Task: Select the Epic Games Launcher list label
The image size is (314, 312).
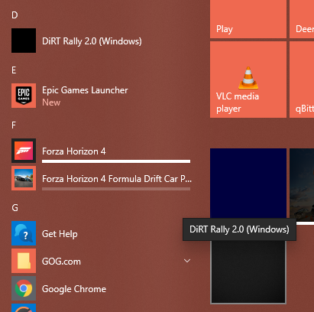Action: point(85,90)
